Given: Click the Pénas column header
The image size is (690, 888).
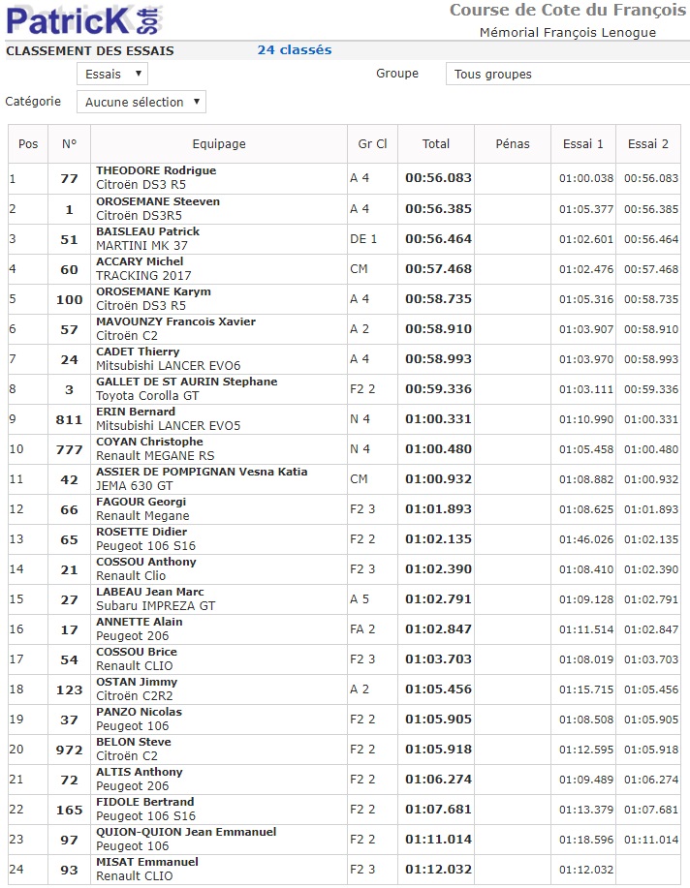Looking at the screenshot, I should click(x=513, y=143).
